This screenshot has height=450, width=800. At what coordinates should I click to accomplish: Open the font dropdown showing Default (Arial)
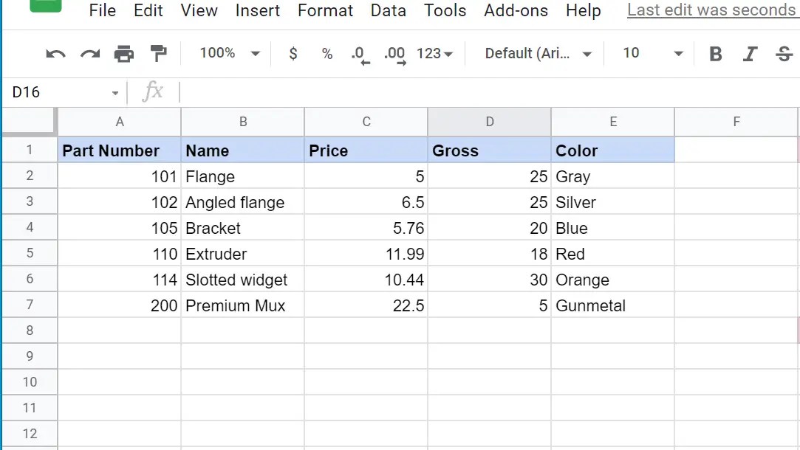(x=536, y=53)
